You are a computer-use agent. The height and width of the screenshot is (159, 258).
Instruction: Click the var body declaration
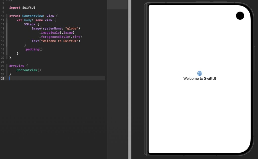(x=24, y=20)
